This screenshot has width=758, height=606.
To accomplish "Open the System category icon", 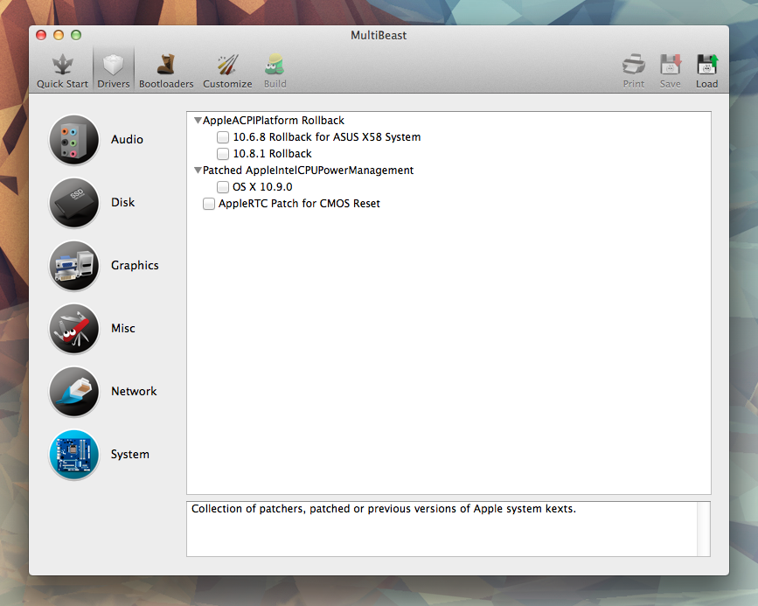I will tap(73, 455).
